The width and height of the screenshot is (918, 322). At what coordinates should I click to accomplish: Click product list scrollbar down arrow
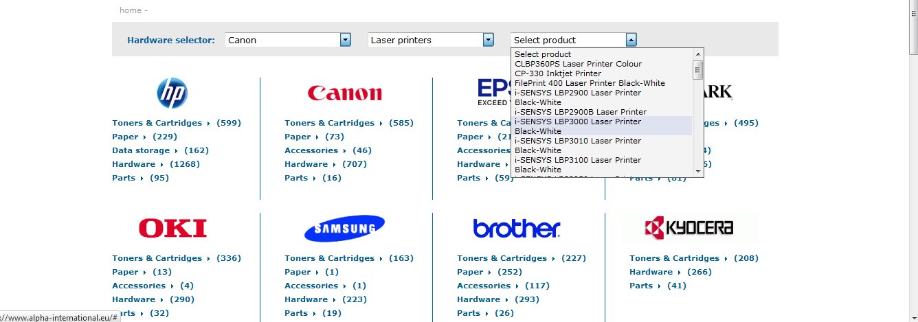698,172
